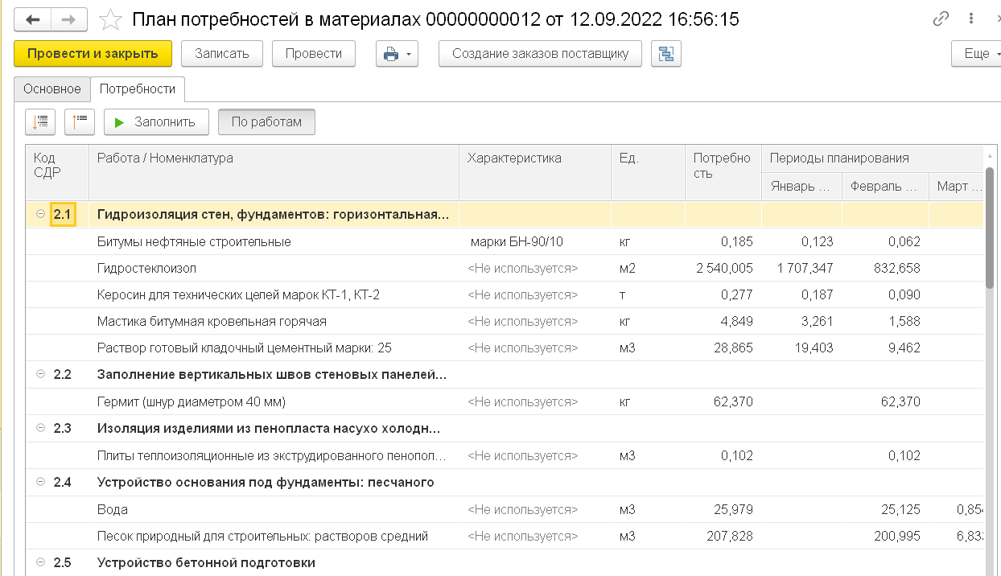Collapse work group 2.1

[40, 214]
